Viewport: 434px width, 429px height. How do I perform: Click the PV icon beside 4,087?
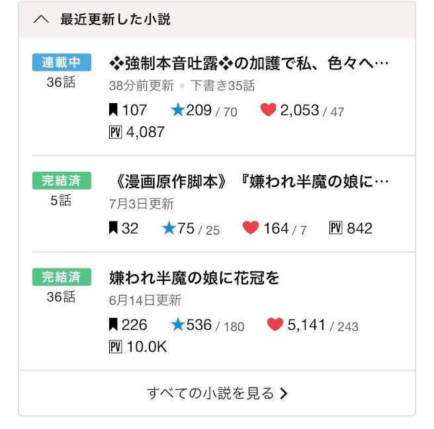(115, 132)
